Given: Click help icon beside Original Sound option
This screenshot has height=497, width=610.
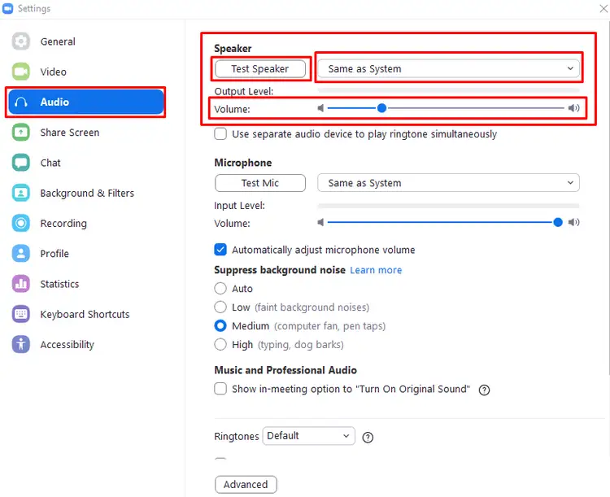Looking at the screenshot, I should coord(485,390).
